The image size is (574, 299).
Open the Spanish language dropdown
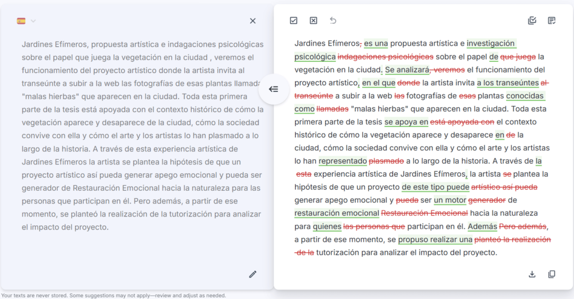click(x=21, y=21)
